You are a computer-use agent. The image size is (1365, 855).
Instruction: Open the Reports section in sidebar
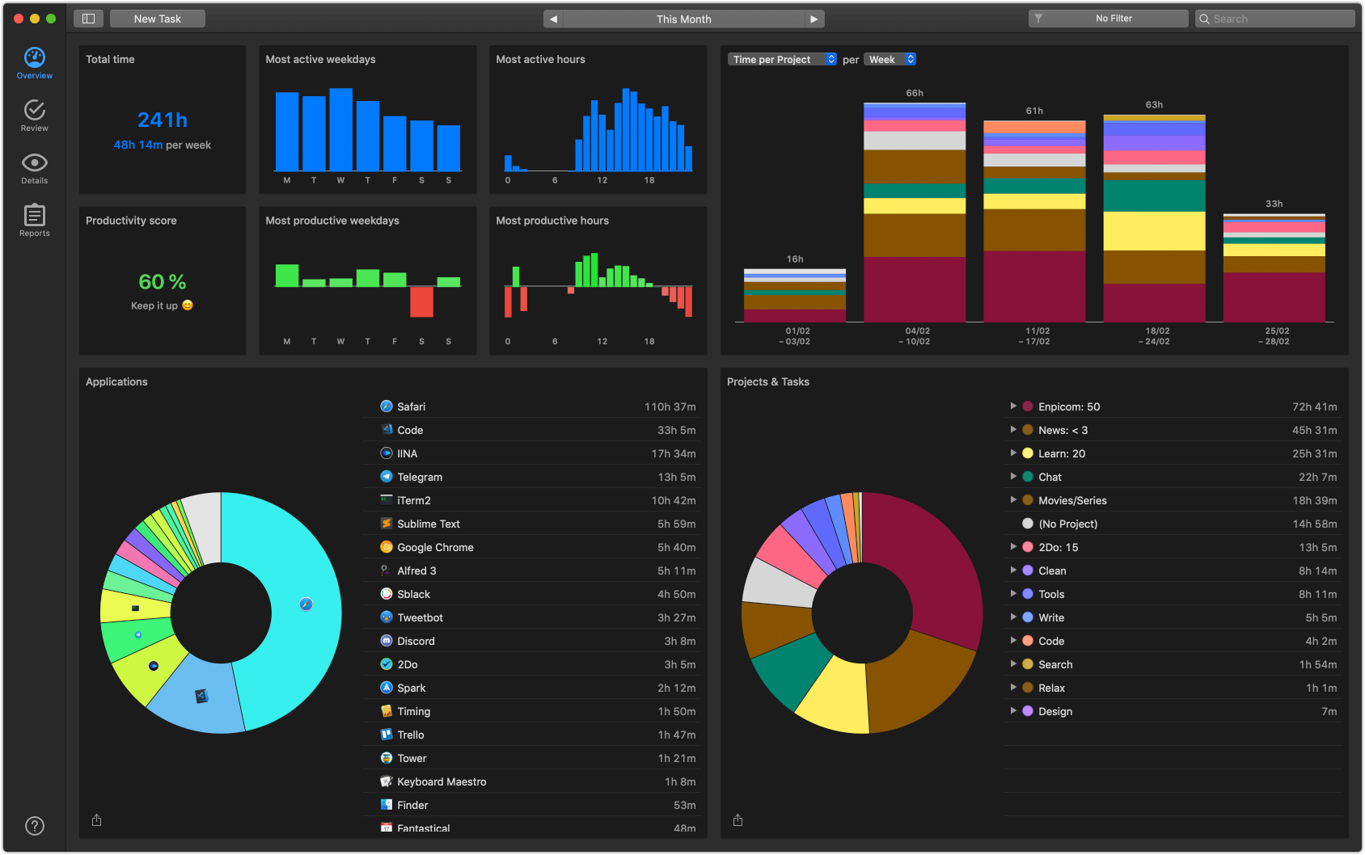point(34,221)
